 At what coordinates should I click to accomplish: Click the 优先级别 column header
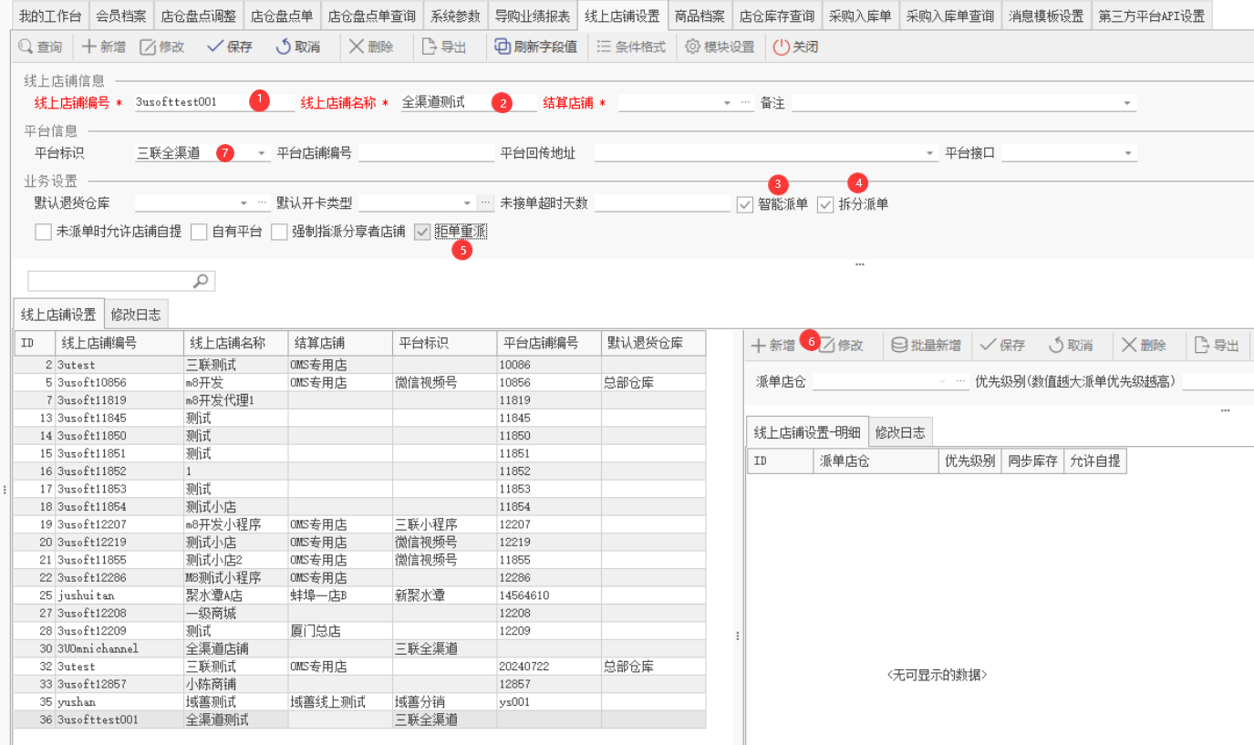pos(969,460)
